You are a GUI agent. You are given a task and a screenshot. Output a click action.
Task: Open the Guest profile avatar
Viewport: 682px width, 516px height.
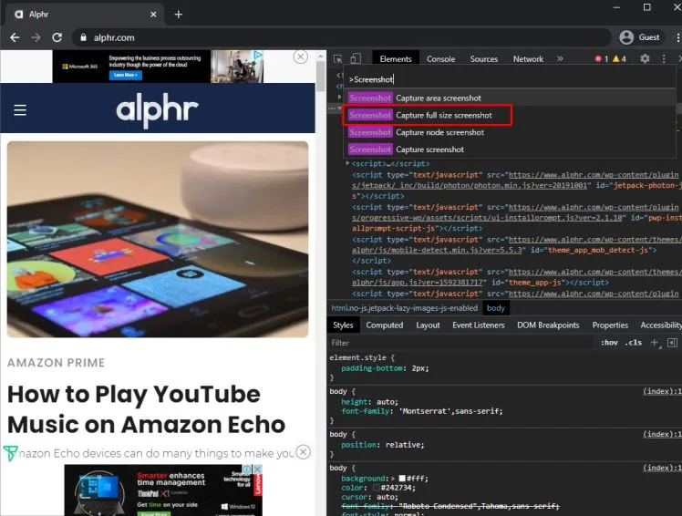pos(626,37)
